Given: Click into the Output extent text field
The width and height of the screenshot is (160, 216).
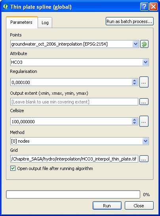Looking at the screenshot, I should [74, 102].
